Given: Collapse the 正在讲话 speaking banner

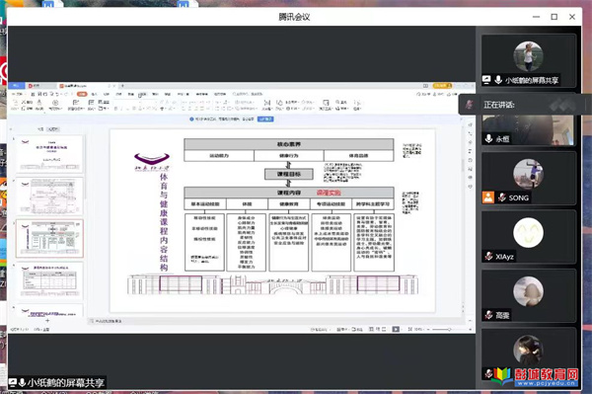Looking at the screenshot, I should [x=562, y=105].
